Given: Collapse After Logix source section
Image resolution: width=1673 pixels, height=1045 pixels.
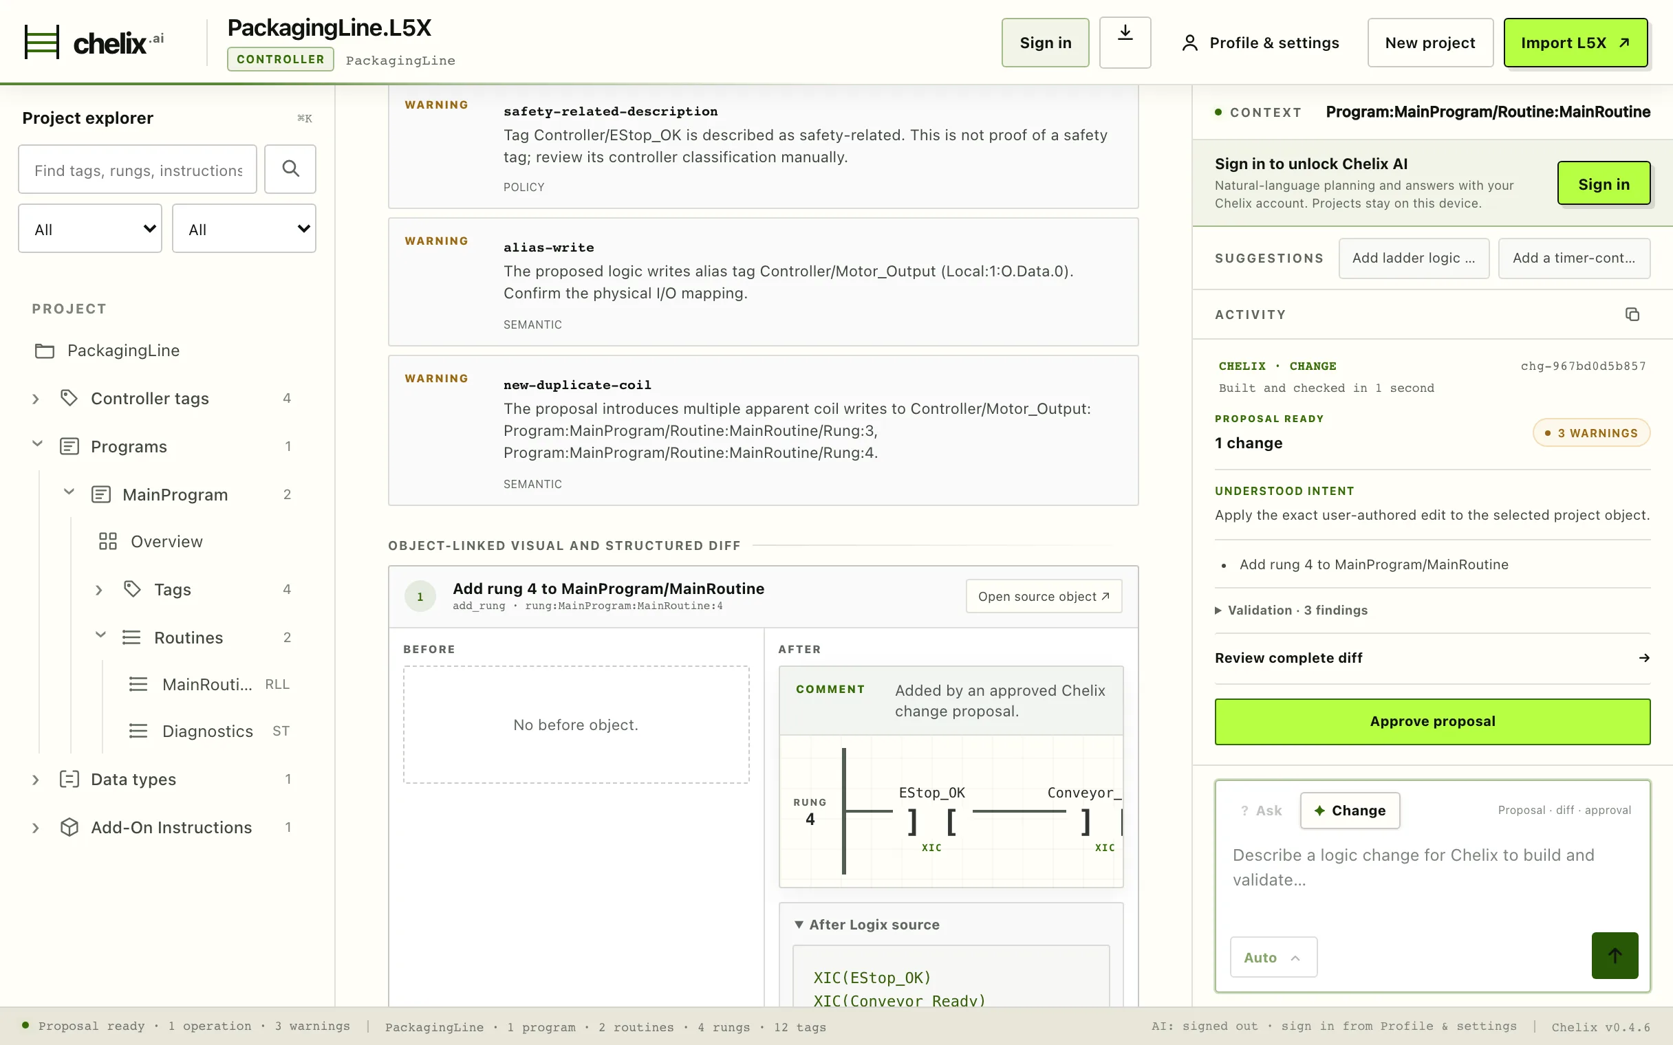Looking at the screenshot, I should point(867,925).
